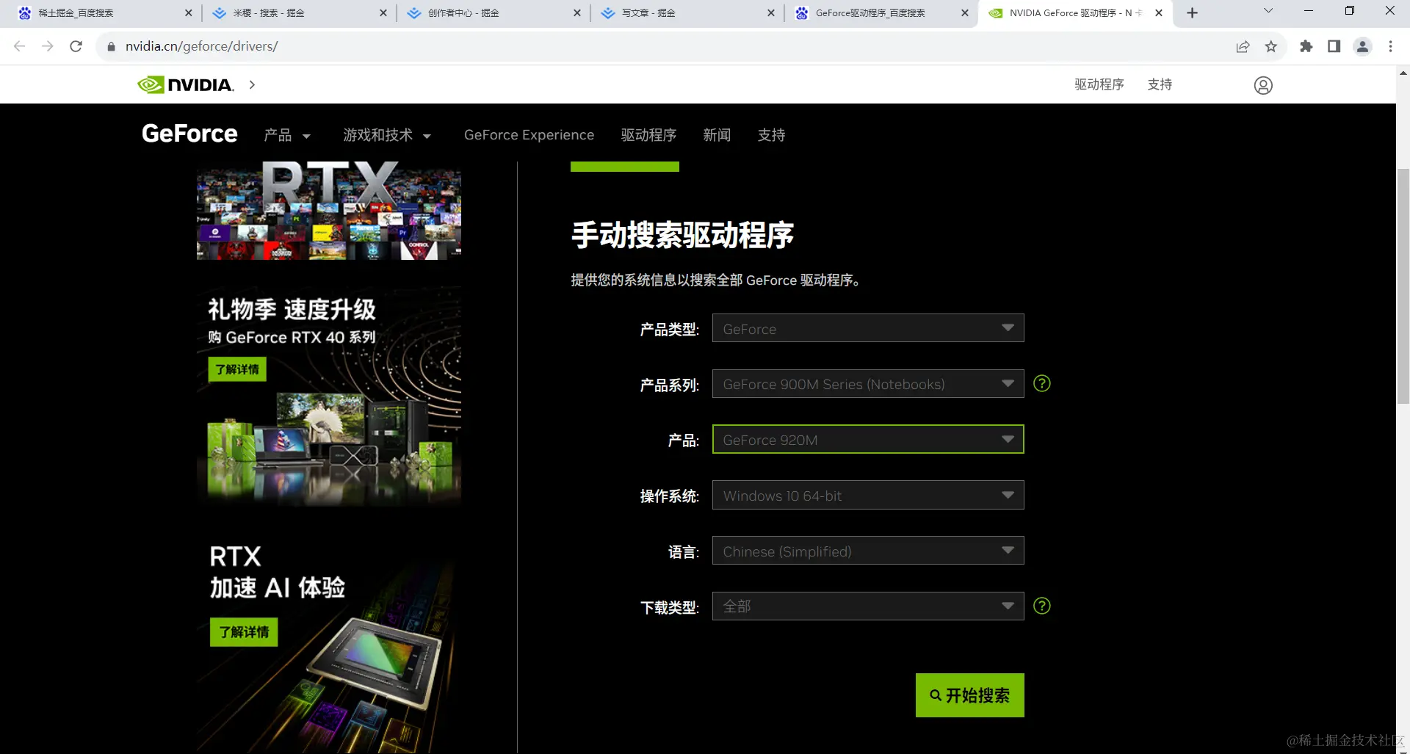
Task: Expand the 产品 menu in GeForce nav
Action: pos(287,135)
